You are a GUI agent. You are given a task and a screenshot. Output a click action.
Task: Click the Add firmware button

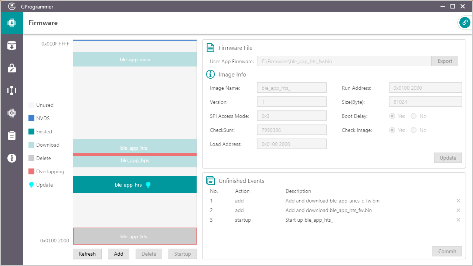118,254
